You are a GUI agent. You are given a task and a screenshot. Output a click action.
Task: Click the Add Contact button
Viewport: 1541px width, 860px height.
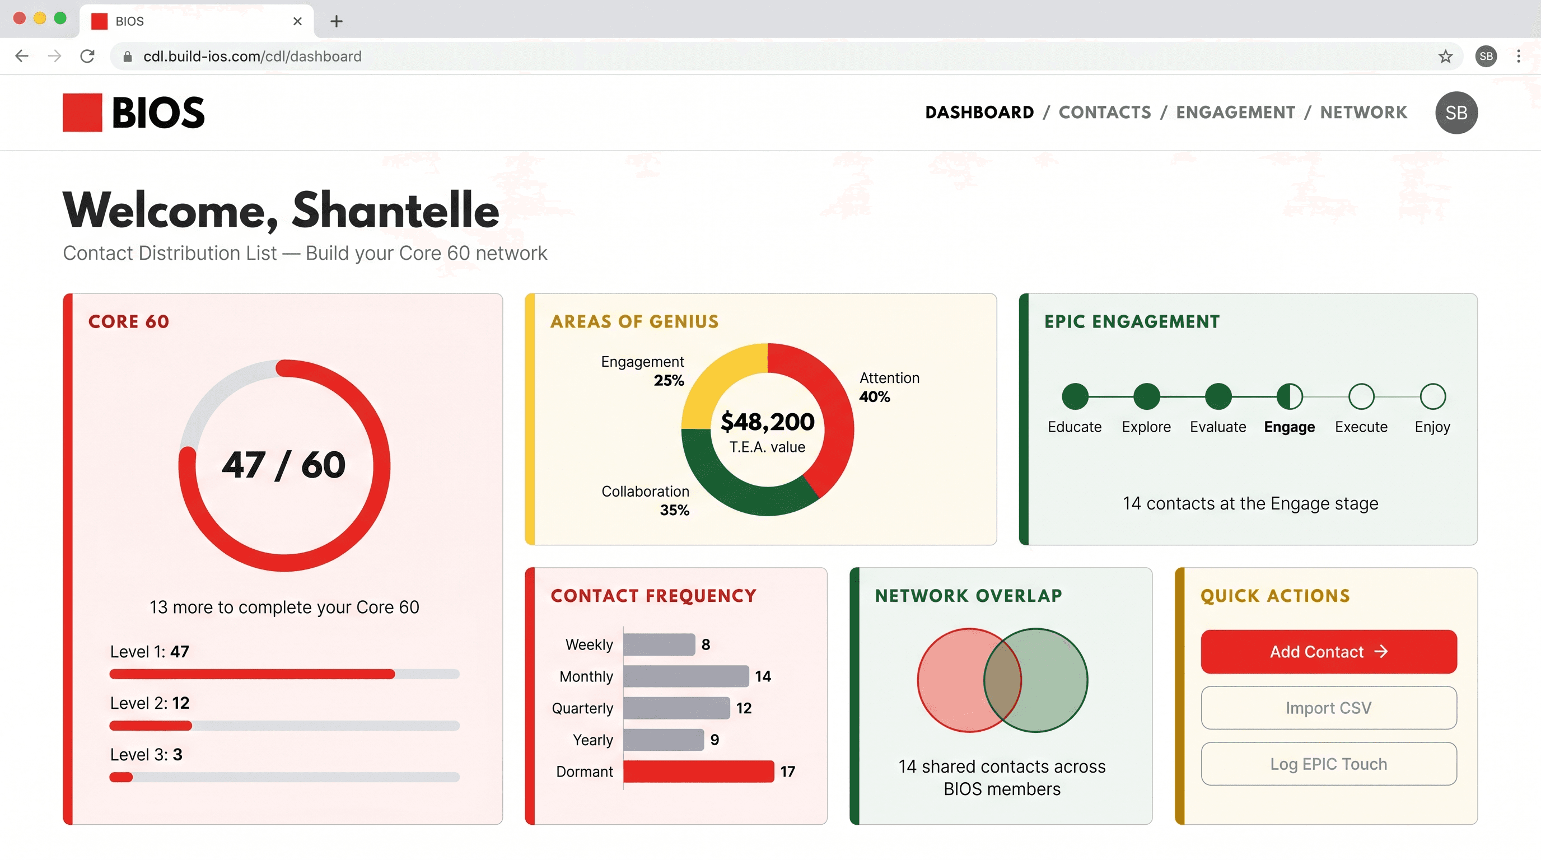point(1329,651)
